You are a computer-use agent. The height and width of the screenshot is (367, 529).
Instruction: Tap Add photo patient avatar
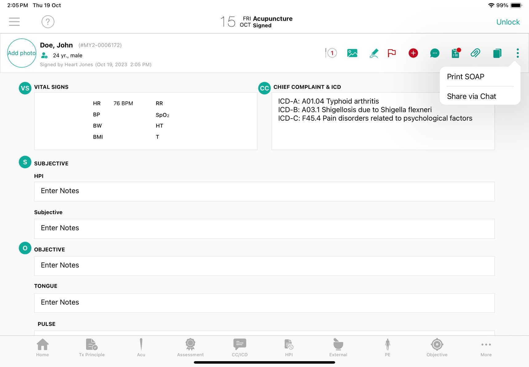[x=22, y=53]
